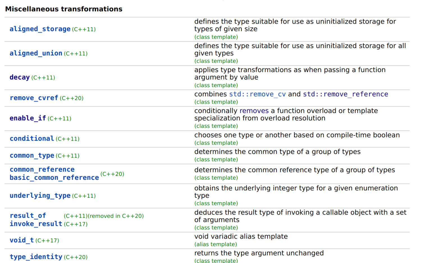This screenshot has height=263, width=421.
Task: Follow the std::remove_cv link in description
Action: click(x=257, y=94)
